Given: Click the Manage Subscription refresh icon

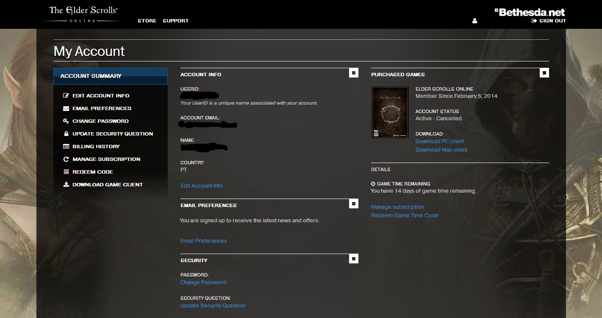Looking at the screenshot, I should pyautogui.click(x=66, y=159).
